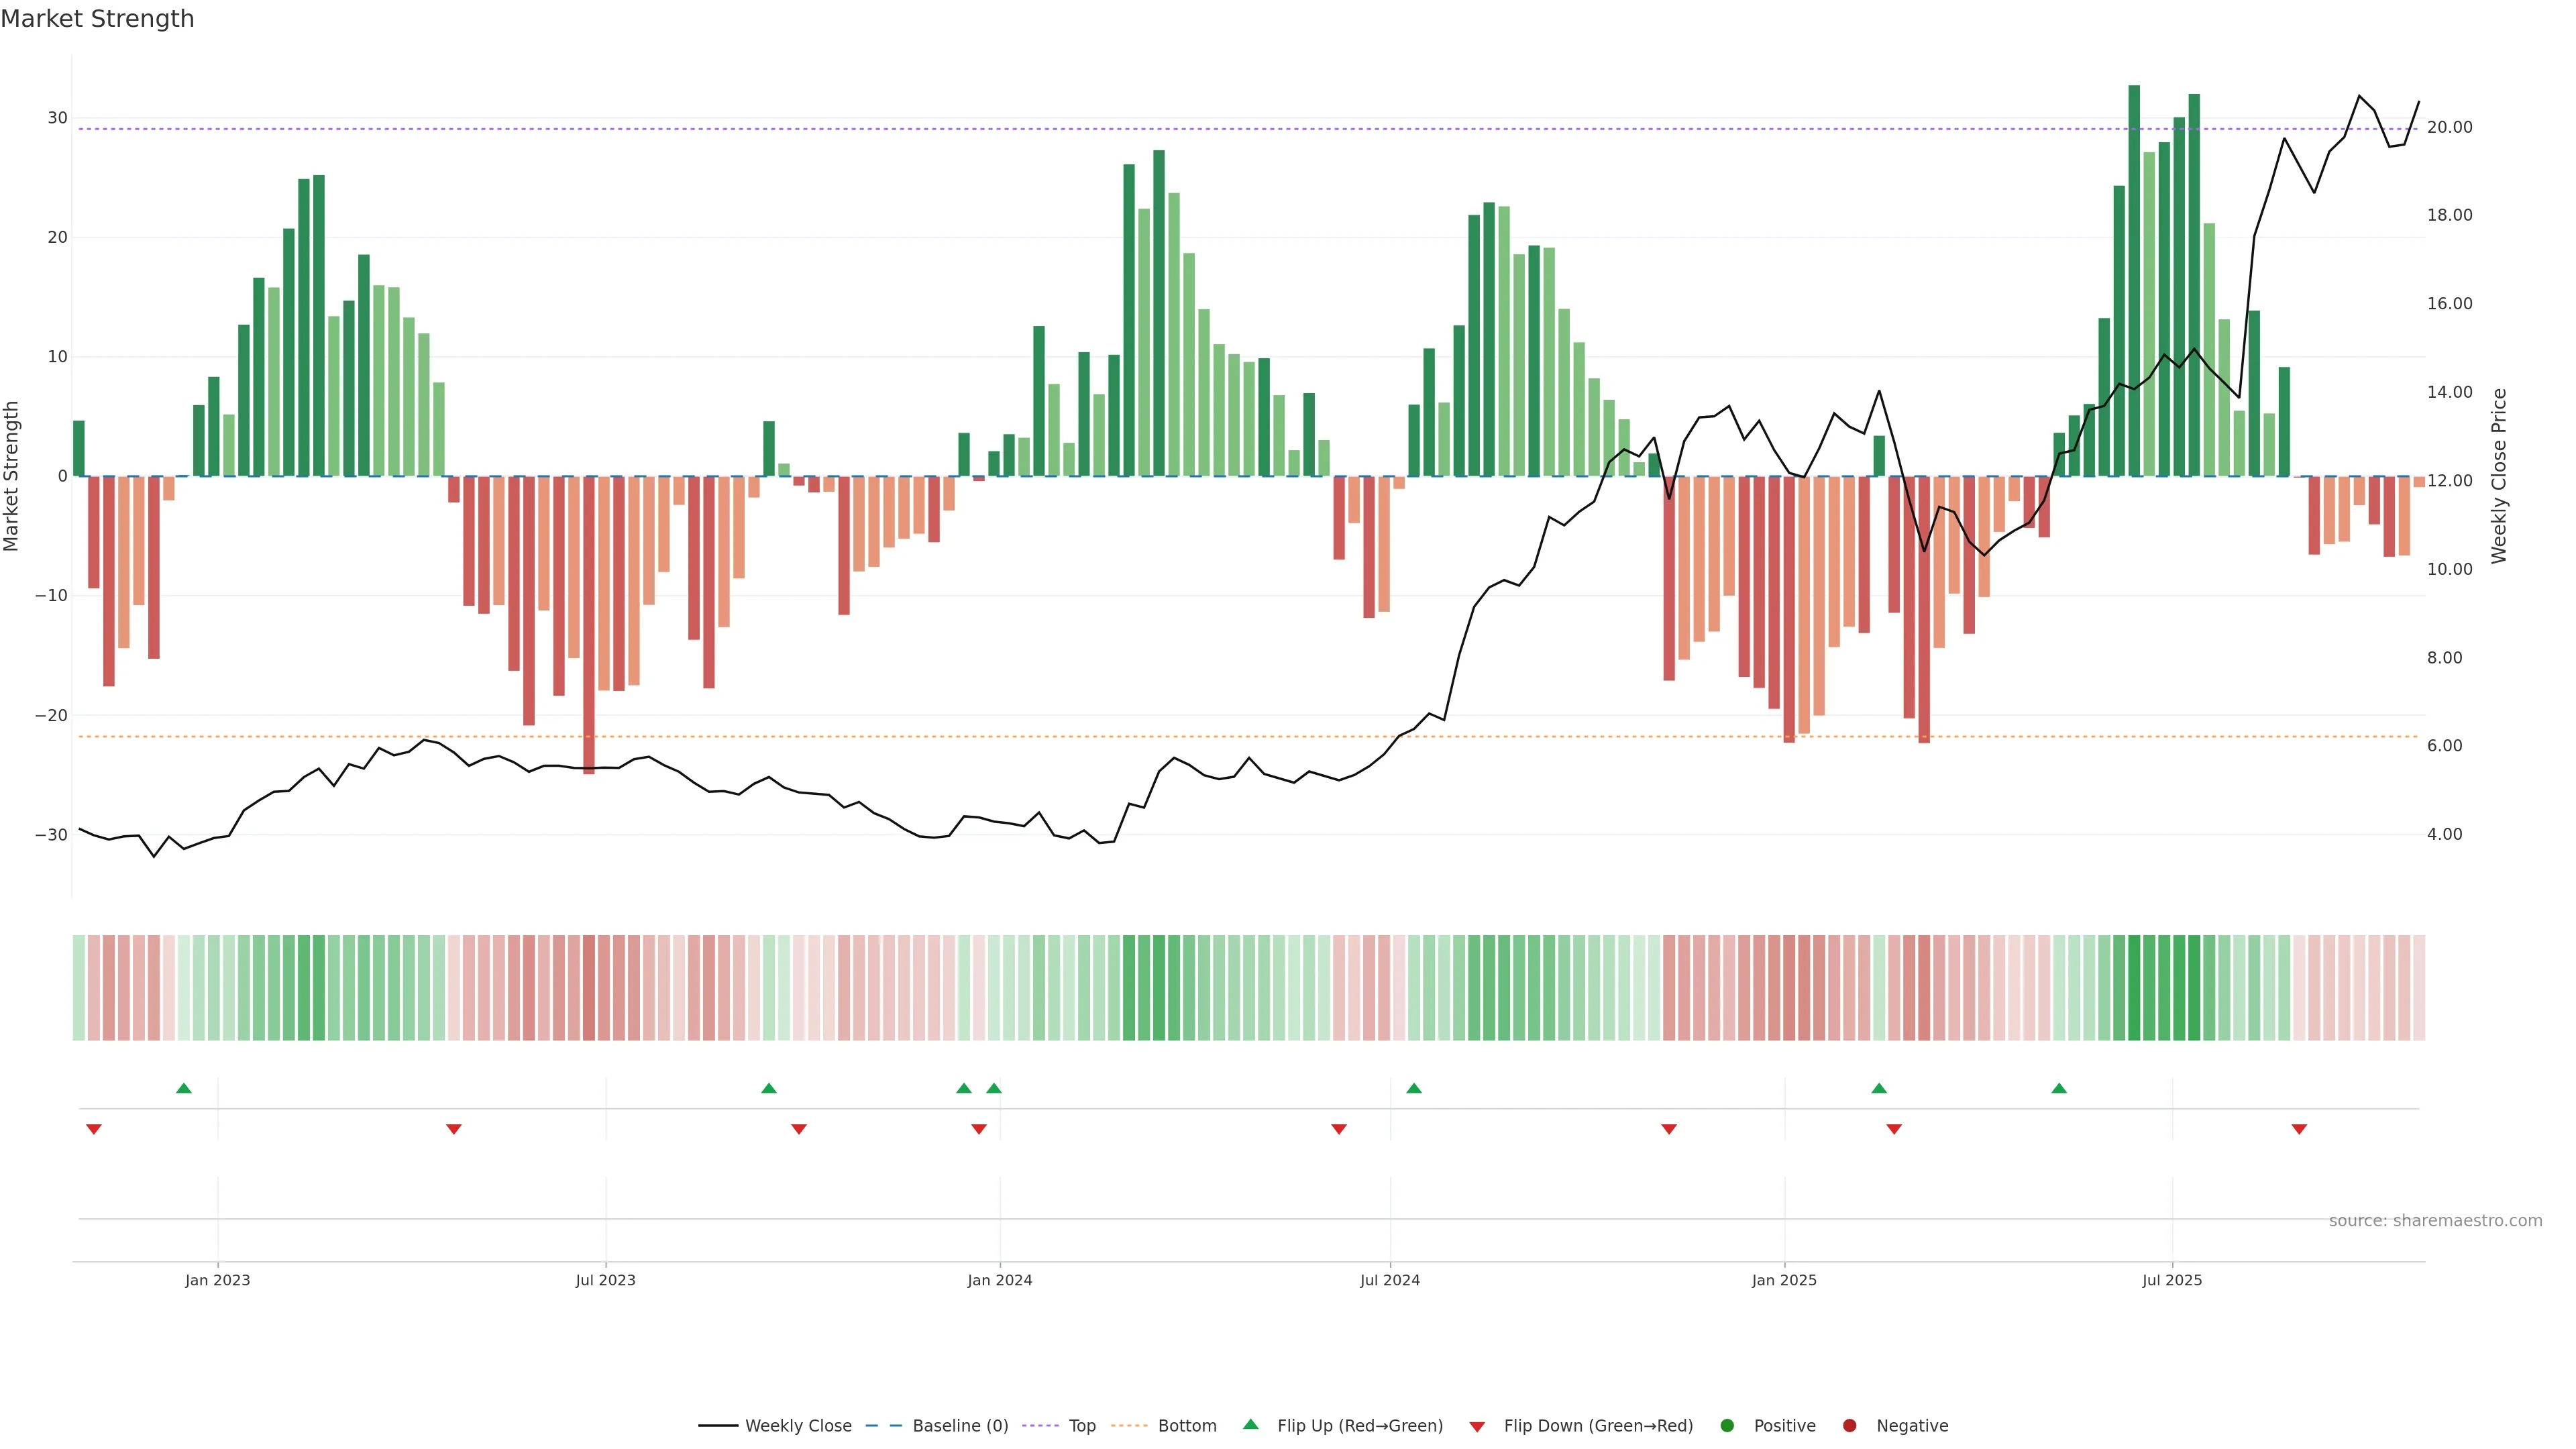Click the Jan 2025 x-axis label
Viewport: 2576px width, 1449px height.
tap(1784, 1280)
